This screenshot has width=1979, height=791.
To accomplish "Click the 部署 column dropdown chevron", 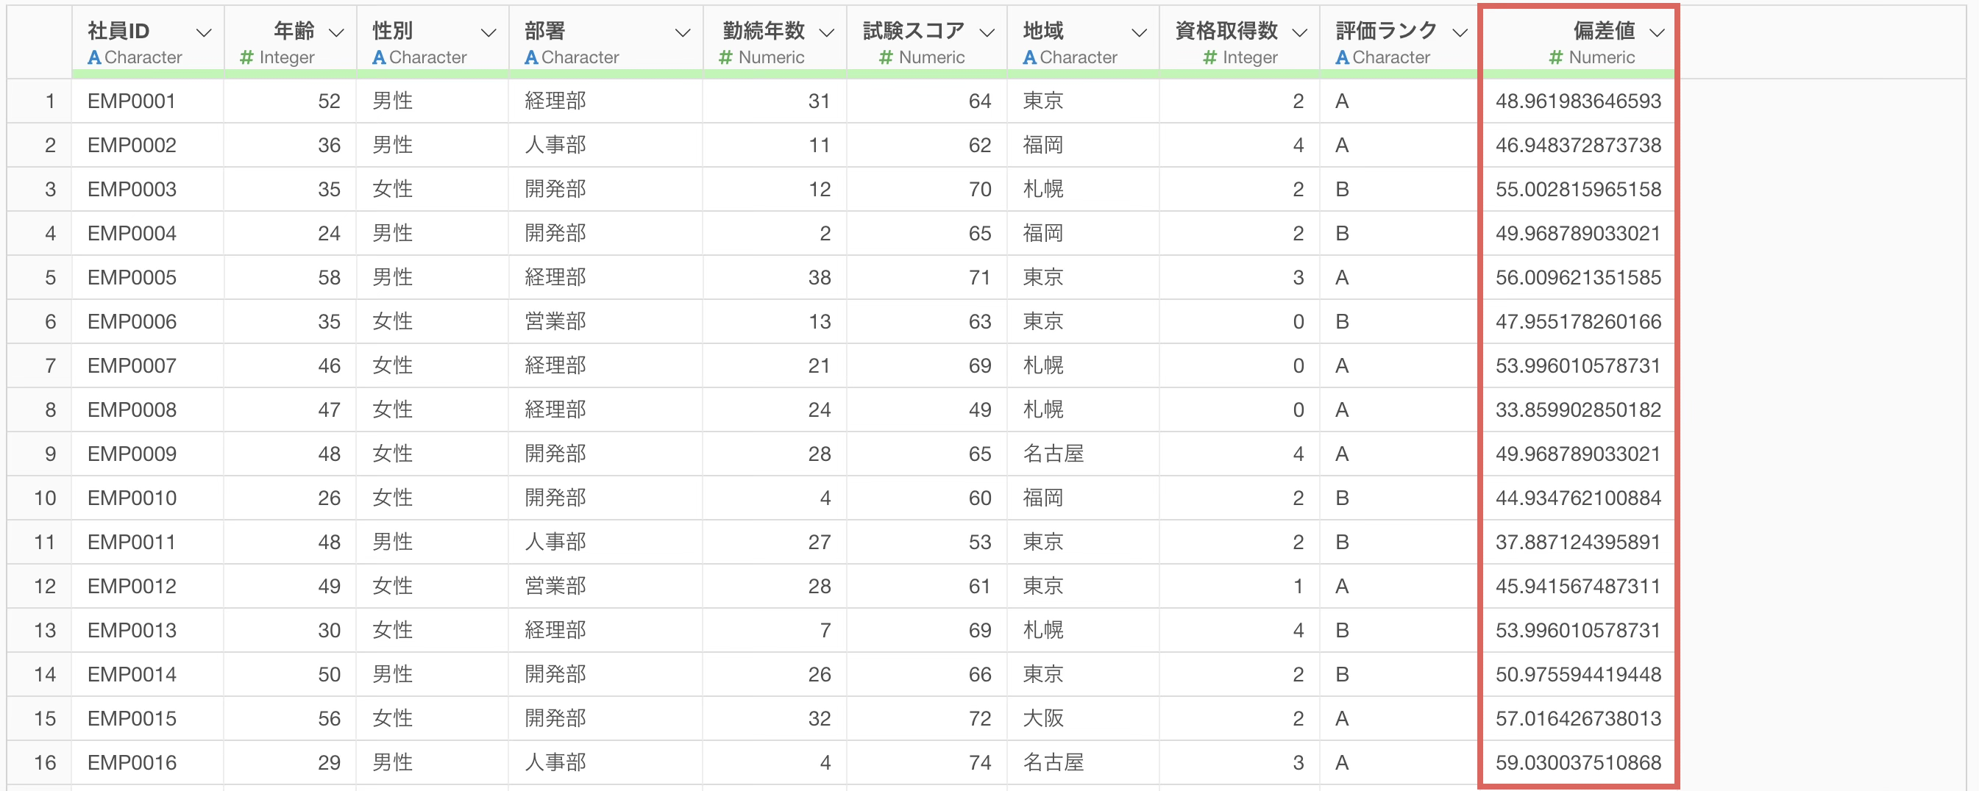I will click(x=681, y=32).
